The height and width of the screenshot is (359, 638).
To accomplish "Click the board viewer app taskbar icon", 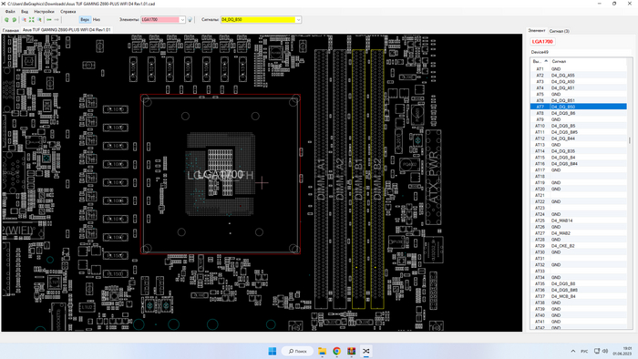I will 365,351.
